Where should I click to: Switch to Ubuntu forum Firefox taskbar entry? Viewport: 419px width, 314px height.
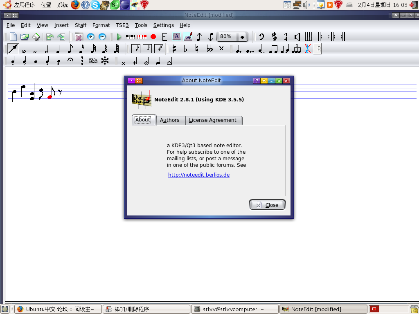pos(58,309)
